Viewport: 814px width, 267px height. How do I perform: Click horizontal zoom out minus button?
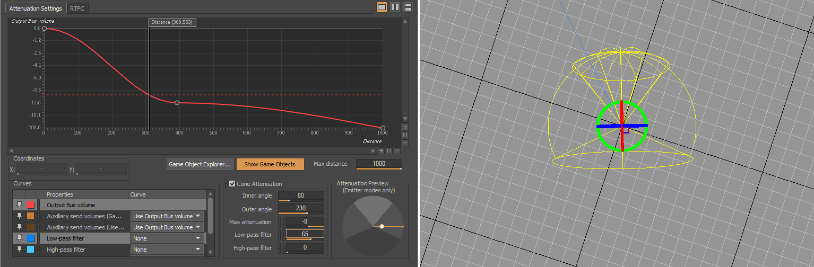pos(396,150)
